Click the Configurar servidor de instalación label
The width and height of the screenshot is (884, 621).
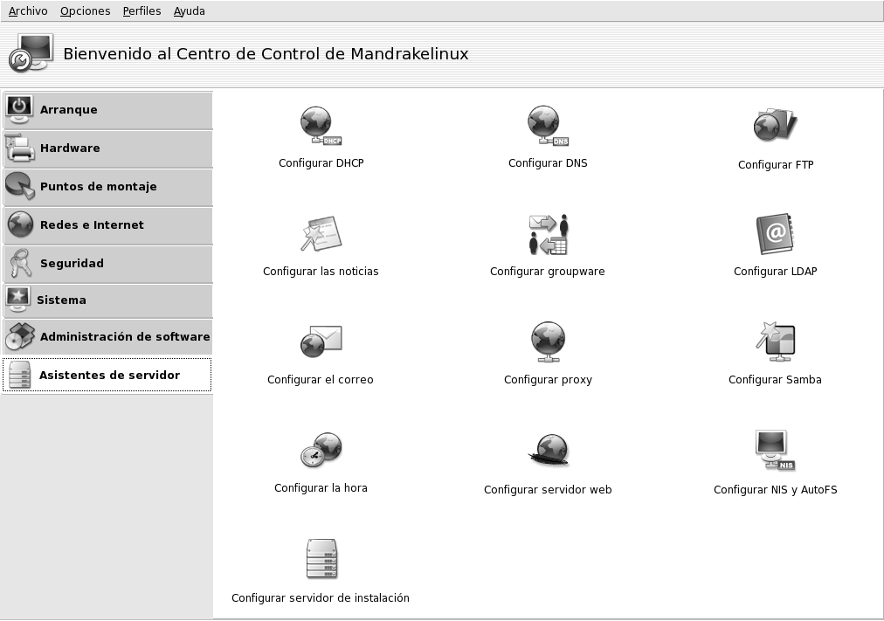coord(321,597)
